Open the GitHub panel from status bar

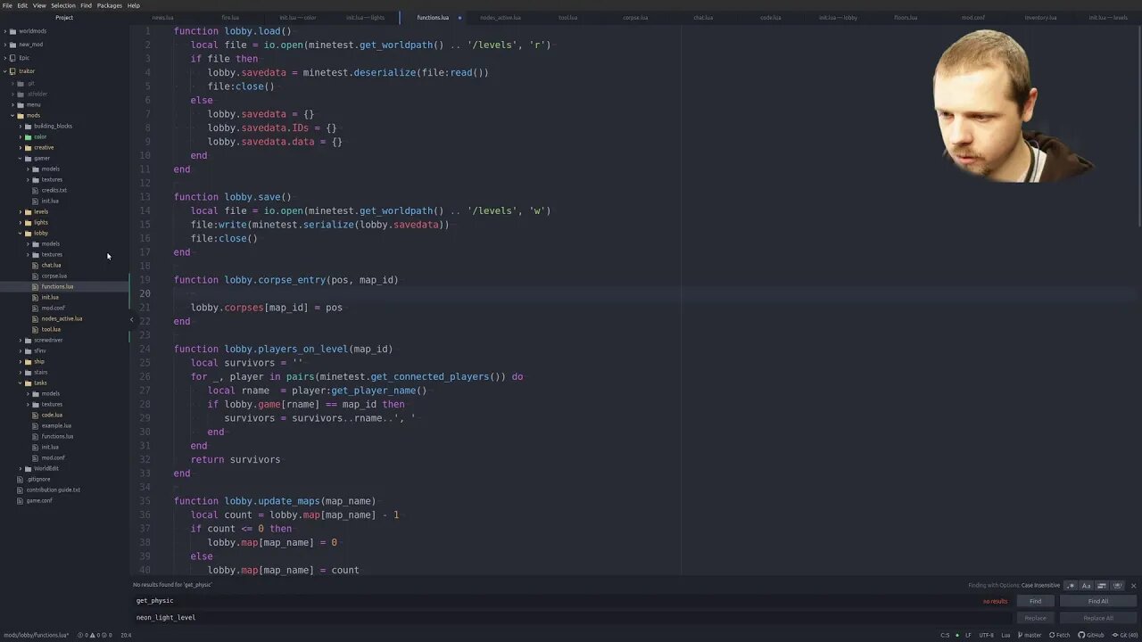point(1091,635)
